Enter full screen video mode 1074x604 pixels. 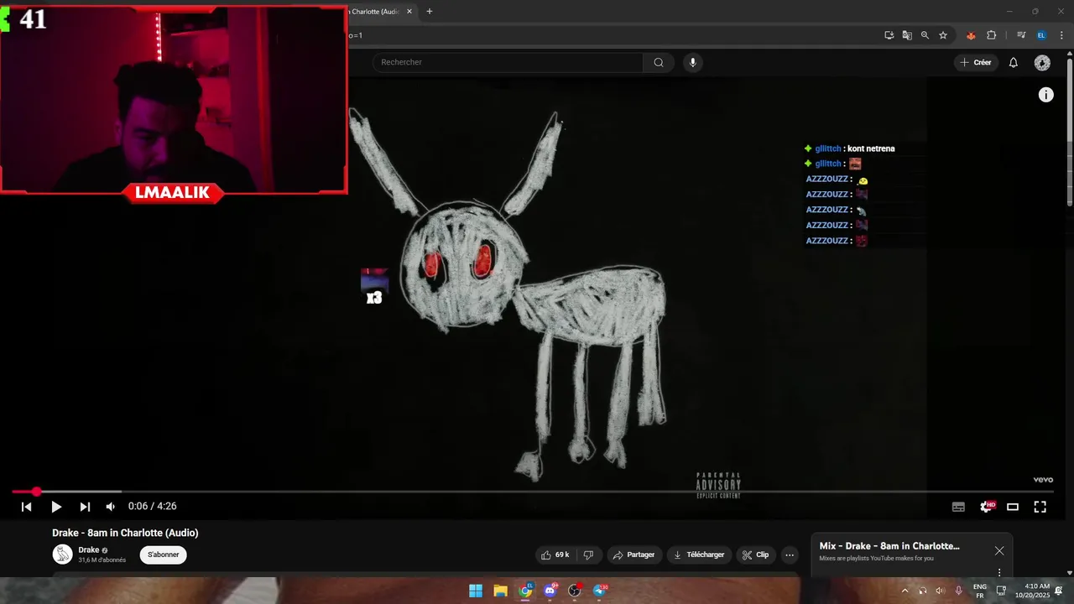click(x=1040, y=507)
